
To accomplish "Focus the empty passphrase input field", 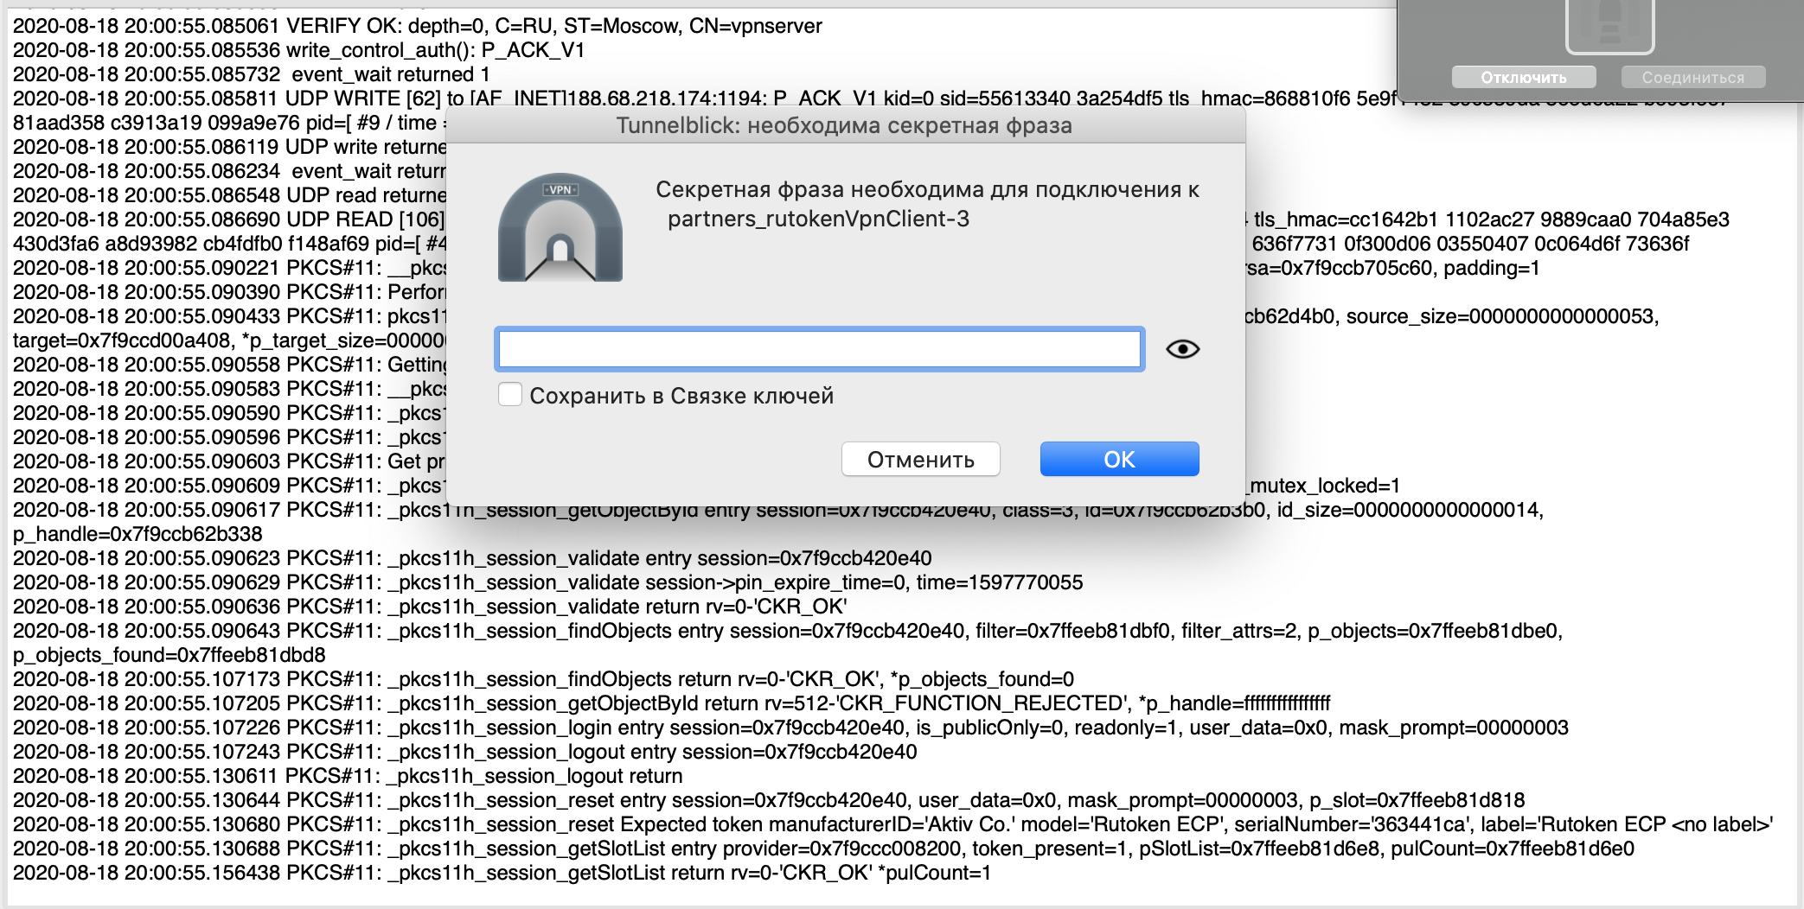I will pyautogui.click(x=819, y=349).
